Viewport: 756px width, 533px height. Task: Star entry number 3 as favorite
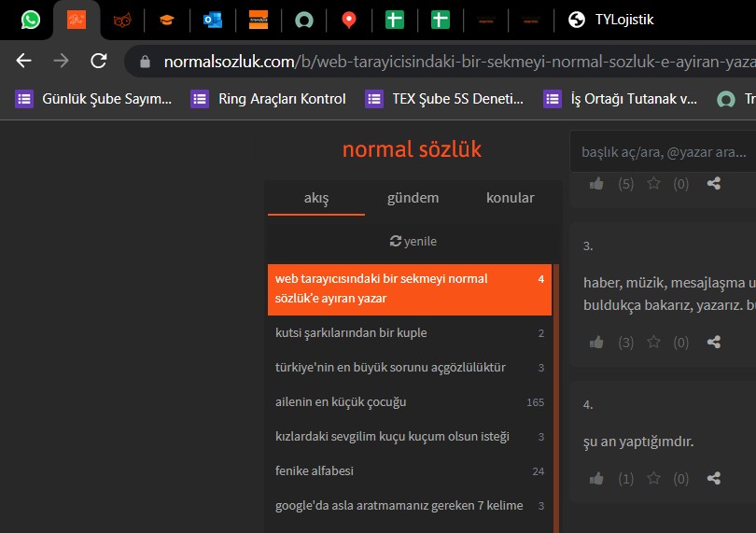click(x=654, y=343)
